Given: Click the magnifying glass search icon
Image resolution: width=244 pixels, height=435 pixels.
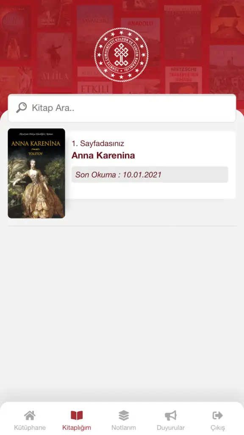Looking at the screenshot, I should coord(21,107).
